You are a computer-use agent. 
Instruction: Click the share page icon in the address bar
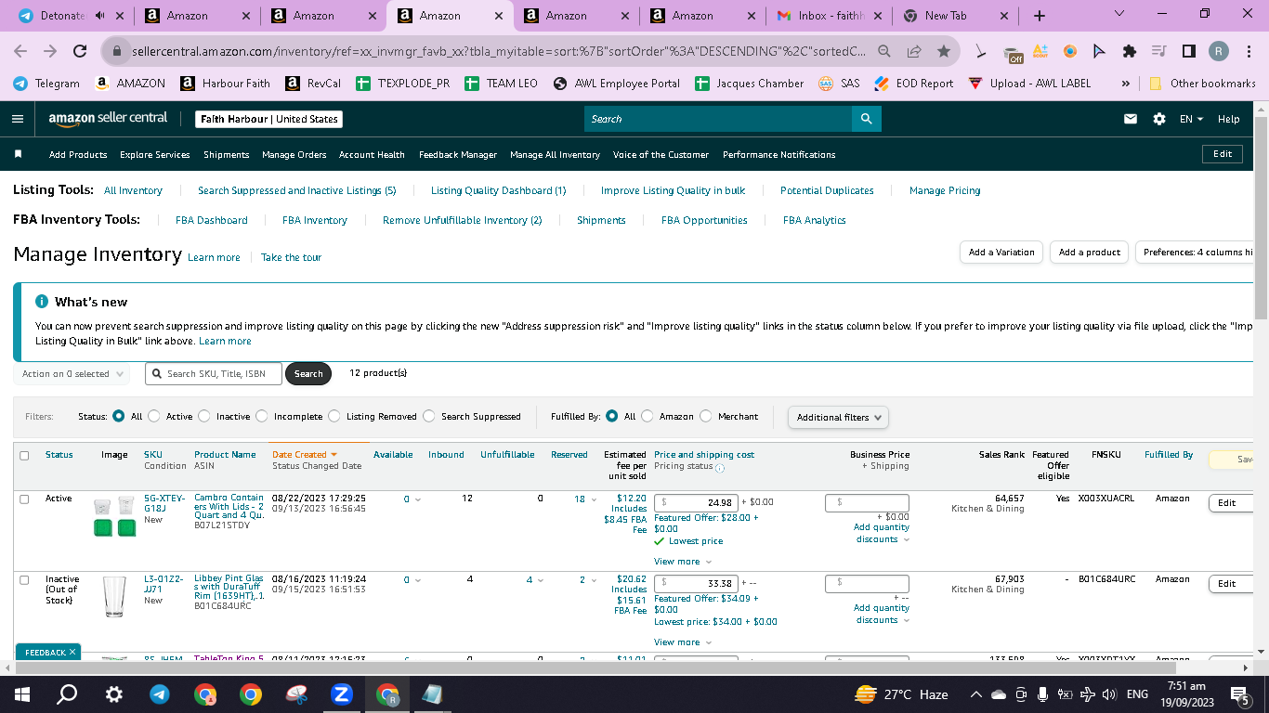pos(914,51)
